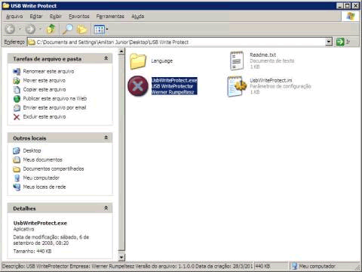Click the red X delete icon

(x=17, y=117)
